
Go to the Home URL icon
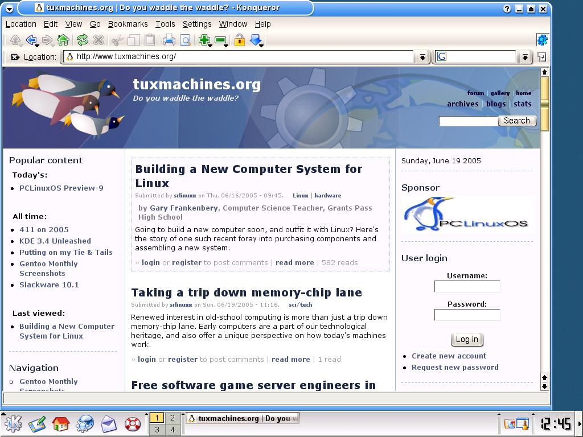[63, 39]
